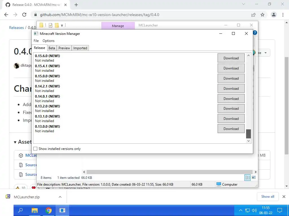Click first Source code zip file icon
This screenshot has height=216, width=289.
[21, 165]
